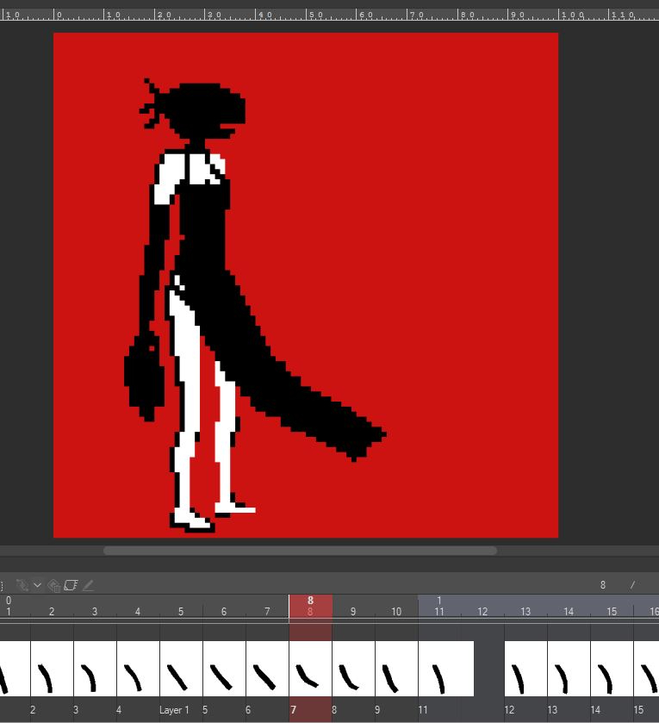The image size is (659, 723).
Task: Click the stacked-layers icon in the timeline toolbar
Action: coord(53,585)
